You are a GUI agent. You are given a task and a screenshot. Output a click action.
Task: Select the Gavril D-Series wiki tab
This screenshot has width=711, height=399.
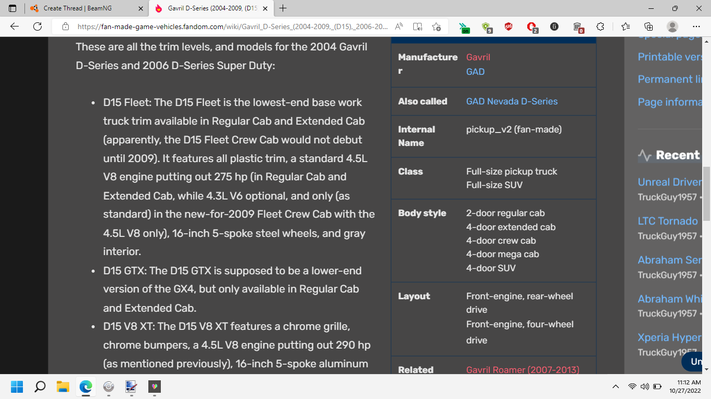pos(211,8)
